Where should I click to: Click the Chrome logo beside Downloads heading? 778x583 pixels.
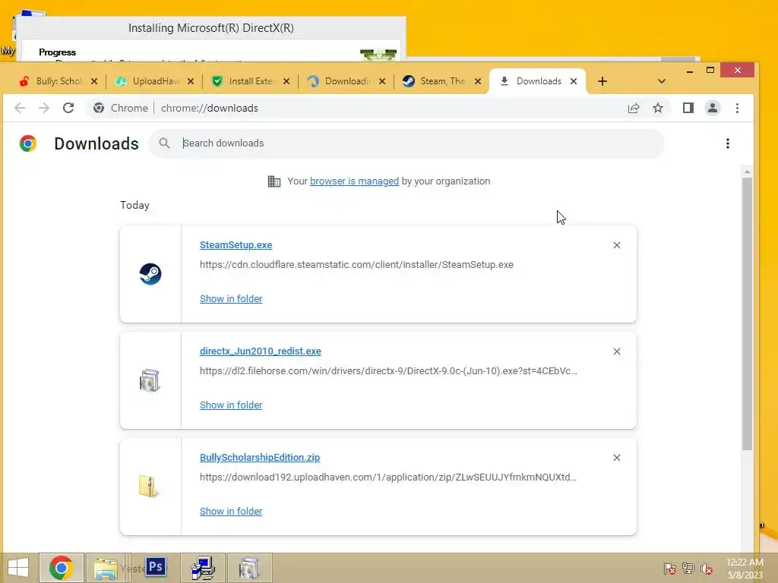[x=28, y=143]
